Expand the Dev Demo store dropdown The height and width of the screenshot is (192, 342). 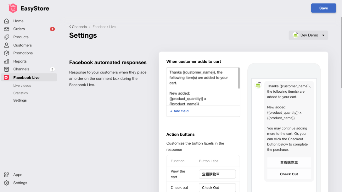(x=308, y=35)
